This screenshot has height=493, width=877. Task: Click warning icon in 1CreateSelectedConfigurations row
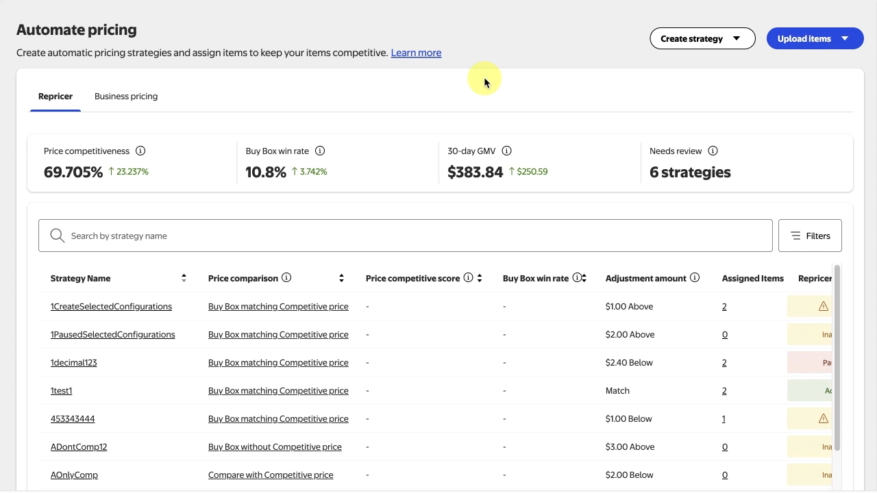824,306
